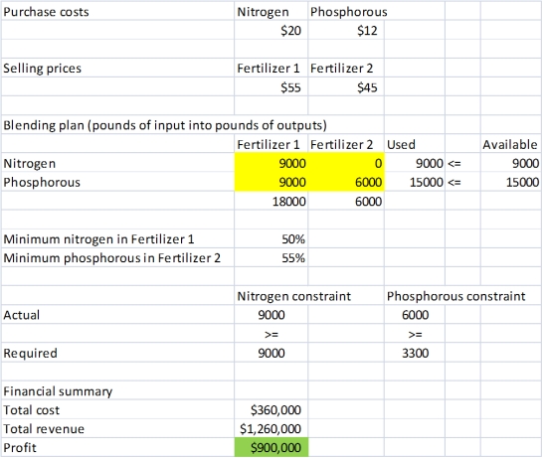Click the Fertilizer 2 selling price $45

tap(346, 86)
